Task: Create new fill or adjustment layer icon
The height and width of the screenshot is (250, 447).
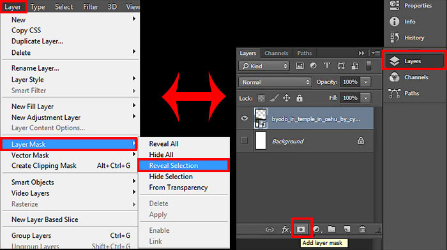Action: [x=317, y=229]
